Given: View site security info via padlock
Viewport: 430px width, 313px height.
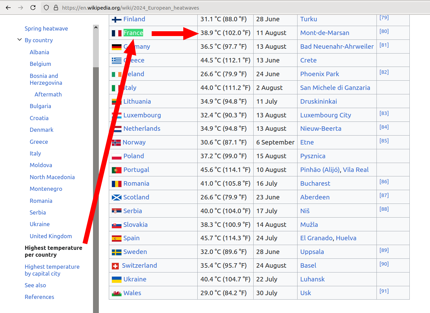Looking at the screenshot, I should pos(56,8).
